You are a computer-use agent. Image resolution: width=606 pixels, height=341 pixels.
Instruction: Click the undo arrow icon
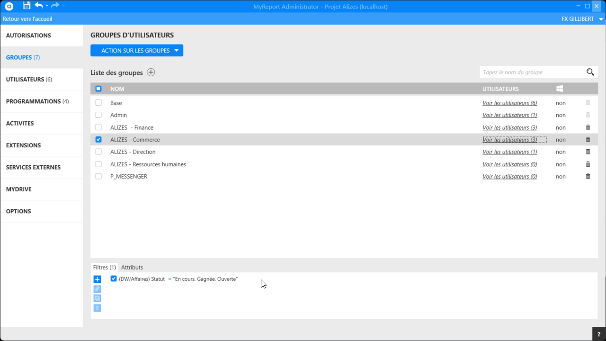[38, 6]
